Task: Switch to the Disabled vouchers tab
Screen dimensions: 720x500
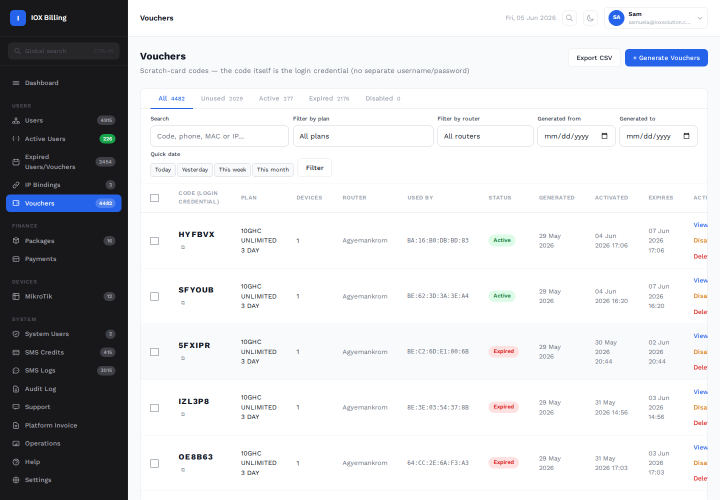Action: click(383, 98)
